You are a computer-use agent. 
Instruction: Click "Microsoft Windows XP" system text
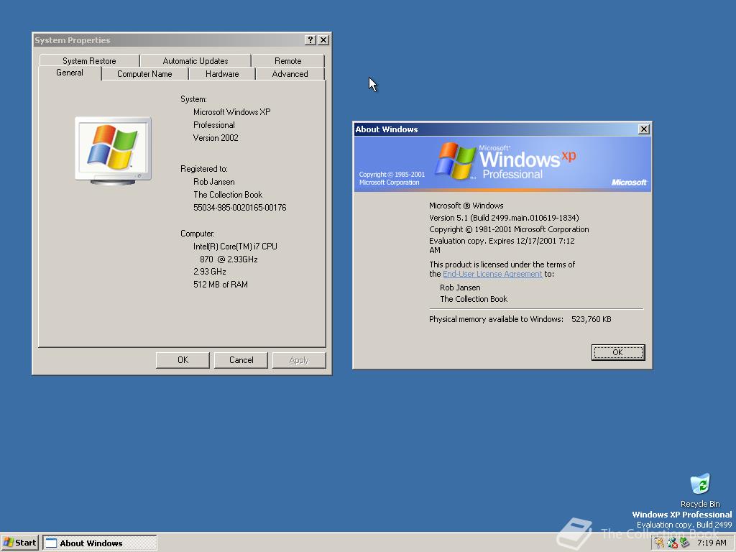click(232, 112)
